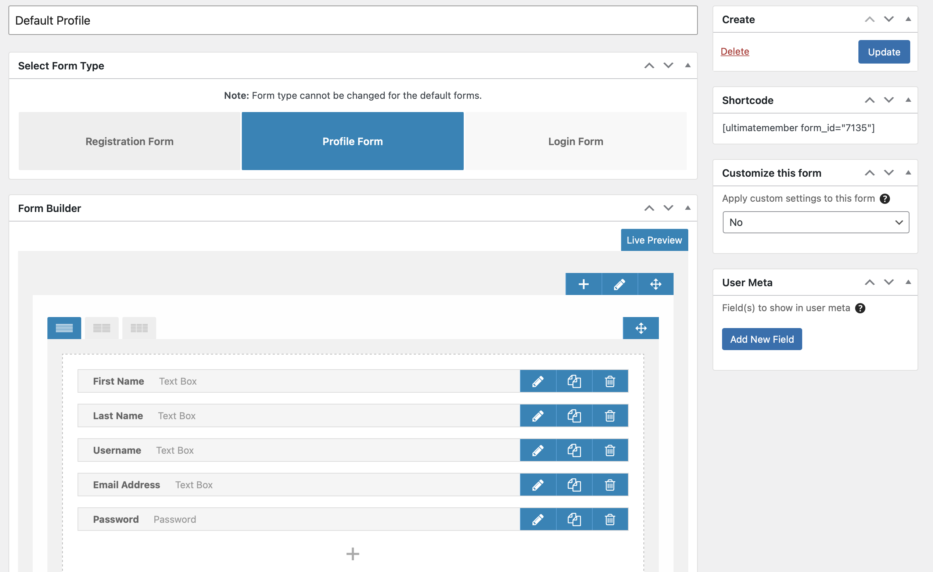Select the three-column layout toggle

pos(139,328)
